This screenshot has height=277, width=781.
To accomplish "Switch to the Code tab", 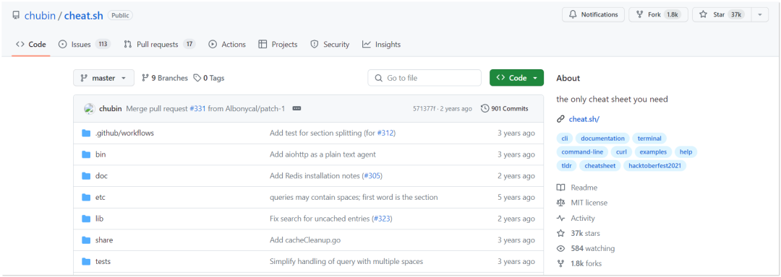I will click(31, 44).
